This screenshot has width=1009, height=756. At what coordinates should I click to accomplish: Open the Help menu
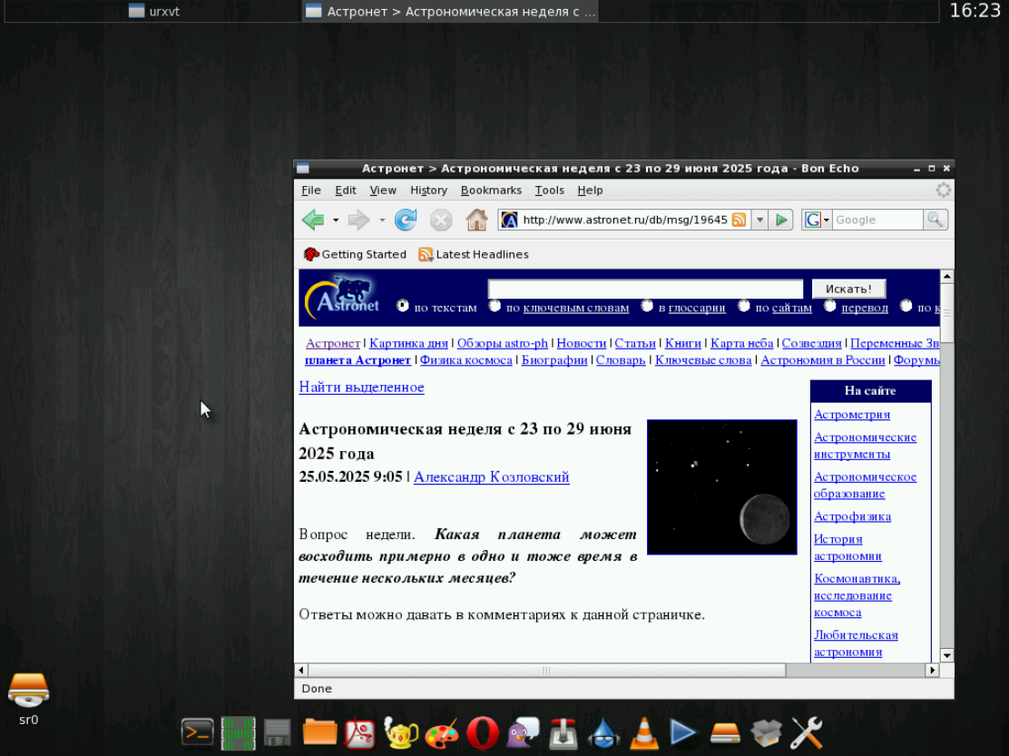(590, 190)
